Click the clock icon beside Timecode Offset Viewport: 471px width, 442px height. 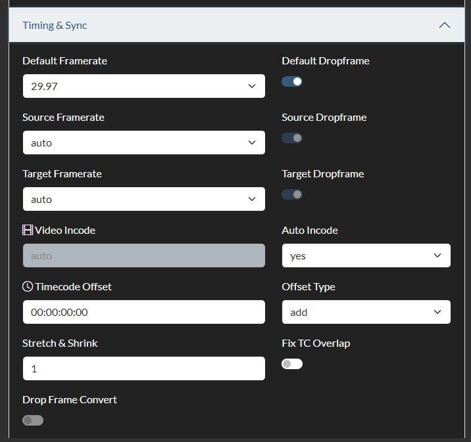(28, 286)
